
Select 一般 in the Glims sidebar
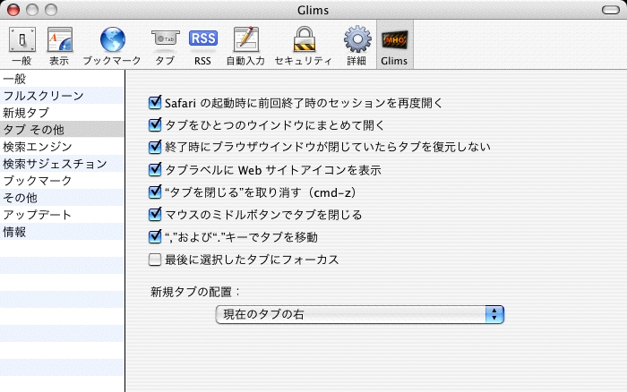pyautogui.click(x=62, y=79)
